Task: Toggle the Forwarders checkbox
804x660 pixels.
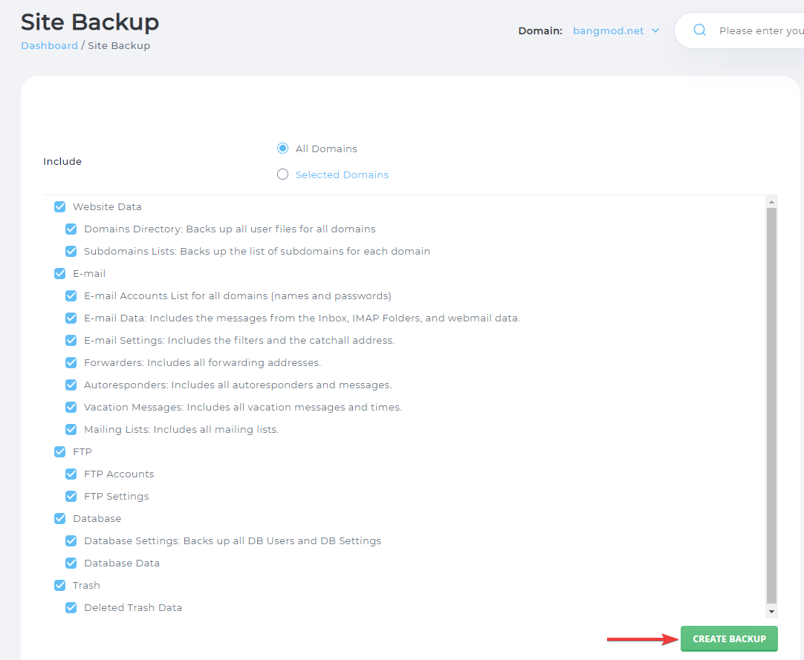Action: [x=71, y=363]
